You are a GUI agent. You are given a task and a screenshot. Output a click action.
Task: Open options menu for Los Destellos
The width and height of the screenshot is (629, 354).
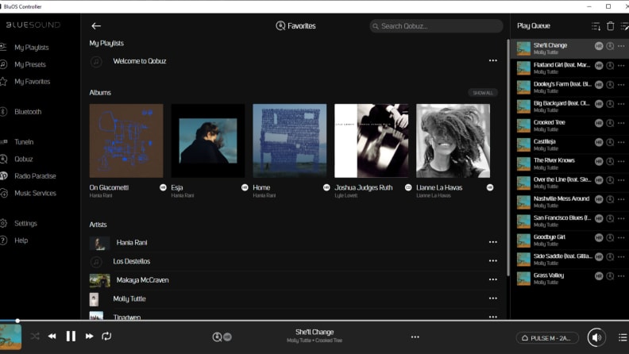(x=493, y=261)
